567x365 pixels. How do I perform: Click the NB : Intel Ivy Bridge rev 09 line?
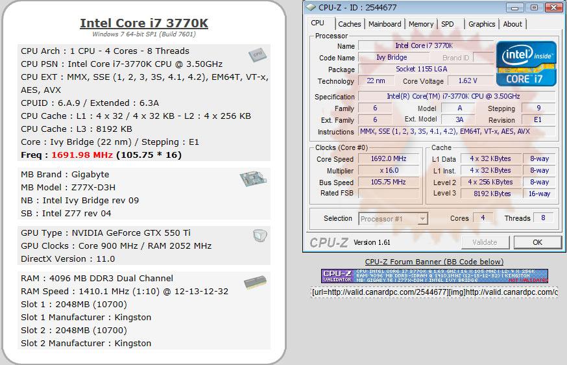click(x=80, y=201)
